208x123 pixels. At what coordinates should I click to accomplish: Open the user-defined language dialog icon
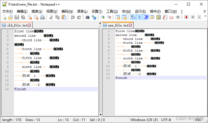click(x=152, y=17)
